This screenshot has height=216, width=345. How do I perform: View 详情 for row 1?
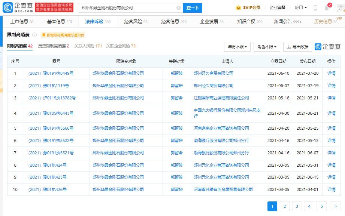[332, 73]
